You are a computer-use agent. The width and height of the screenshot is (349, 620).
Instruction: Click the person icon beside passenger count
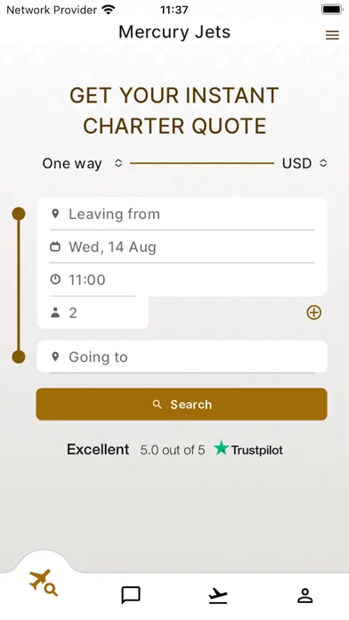[x=55, y=313]
